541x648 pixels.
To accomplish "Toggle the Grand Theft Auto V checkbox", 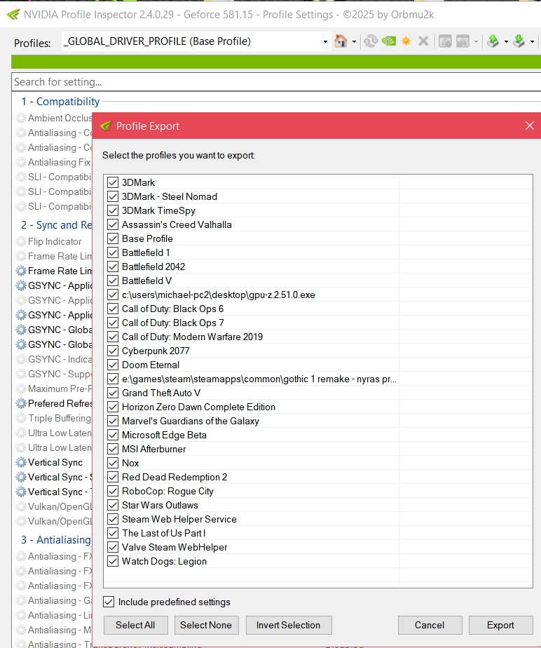I will click(113, 393).
